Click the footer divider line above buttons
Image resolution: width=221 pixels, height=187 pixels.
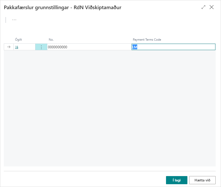(x=109, y=171)
